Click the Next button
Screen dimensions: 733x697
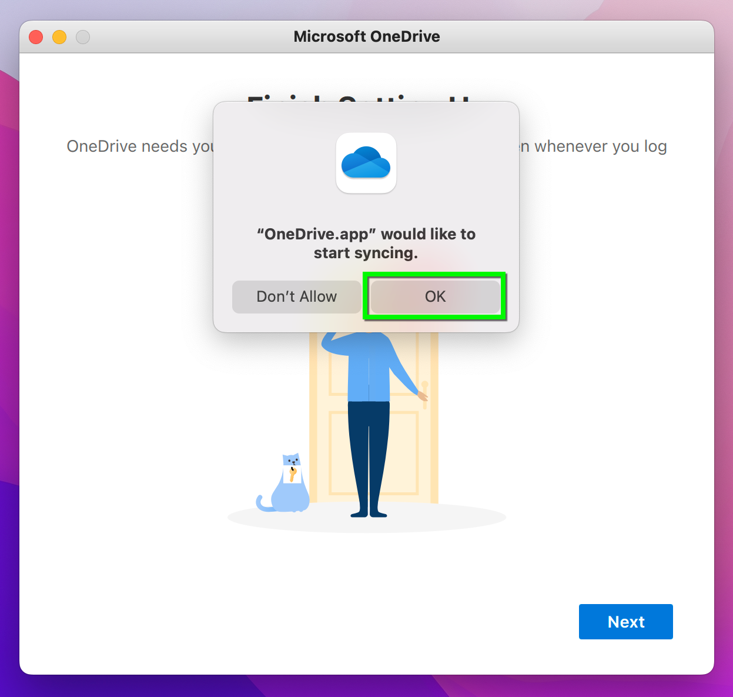626,622
